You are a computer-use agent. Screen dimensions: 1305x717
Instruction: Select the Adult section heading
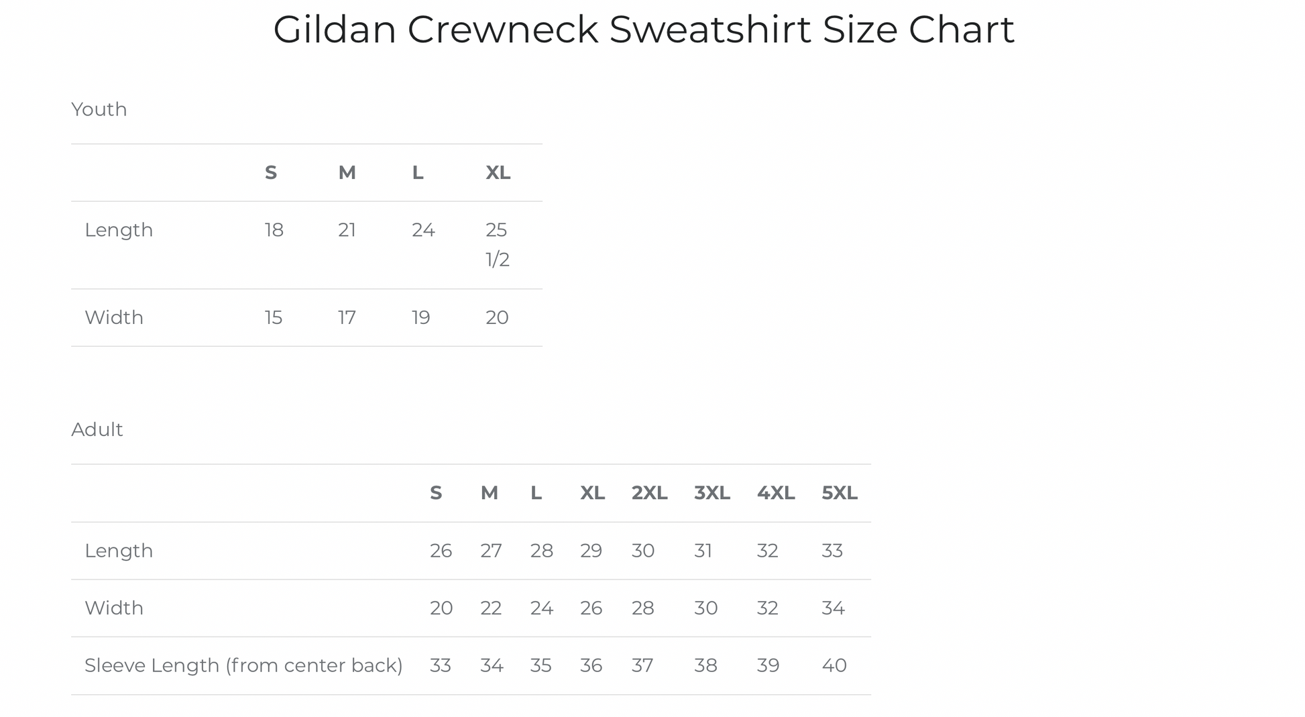pos(97,429)
